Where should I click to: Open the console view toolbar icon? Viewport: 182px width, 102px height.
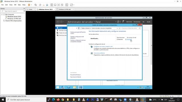(67, 5)
